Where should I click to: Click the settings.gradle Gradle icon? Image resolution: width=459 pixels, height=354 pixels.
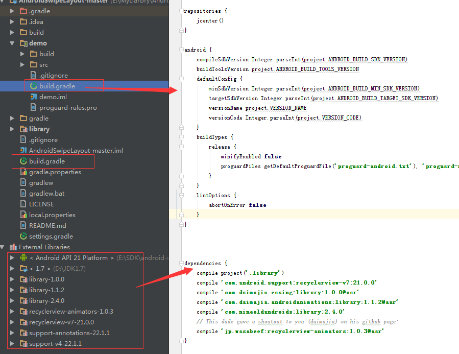(x=23, y=237)
